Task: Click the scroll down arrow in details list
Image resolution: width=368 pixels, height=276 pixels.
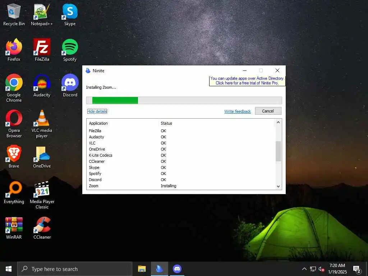Action: click(278, 187)
